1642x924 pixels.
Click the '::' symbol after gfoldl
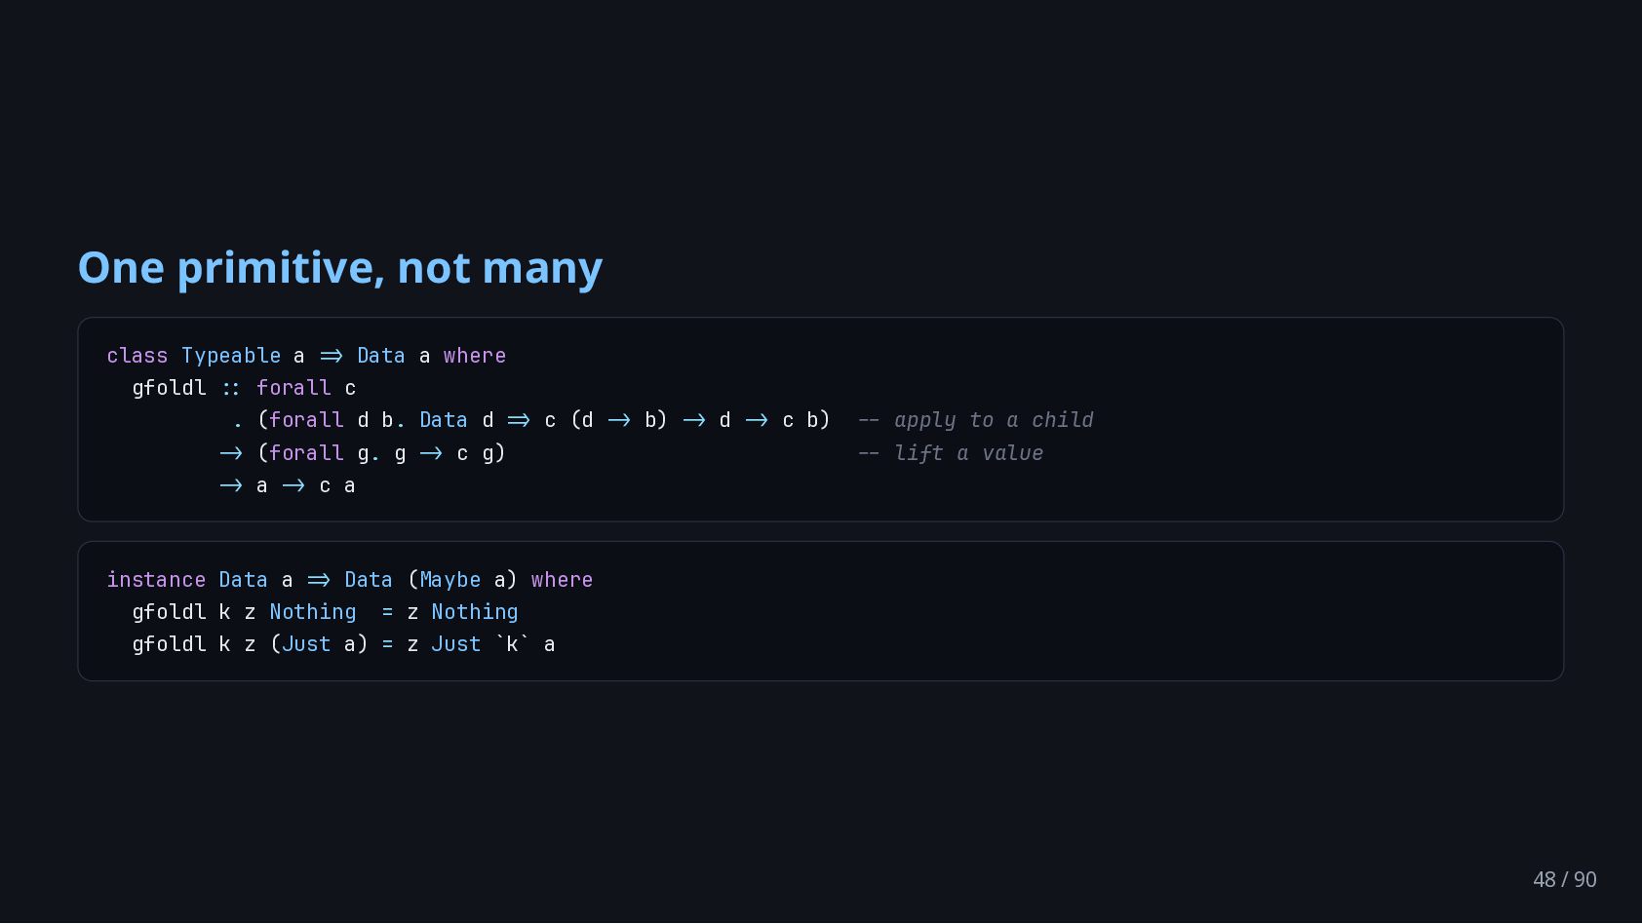point(231,388)
